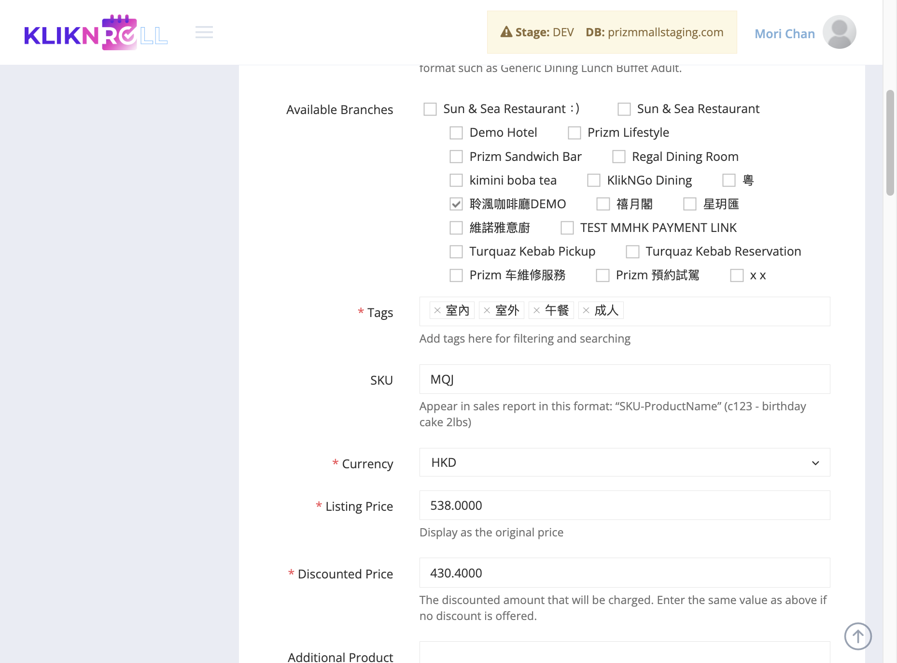
Task: Enable the Prizm Lifestyle checkbox
Action: pyautogui.click(x=575, y=133)
